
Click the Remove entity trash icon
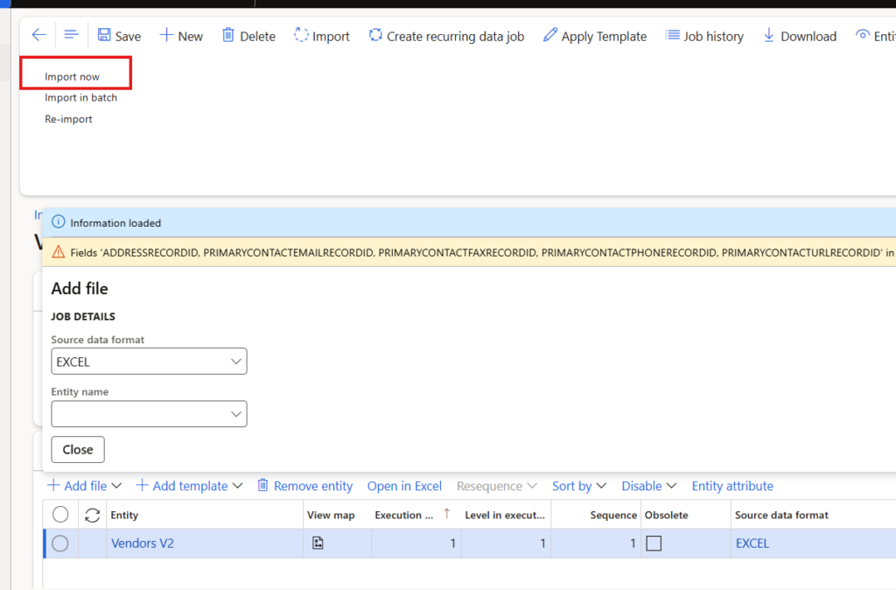tap(262, 485)
